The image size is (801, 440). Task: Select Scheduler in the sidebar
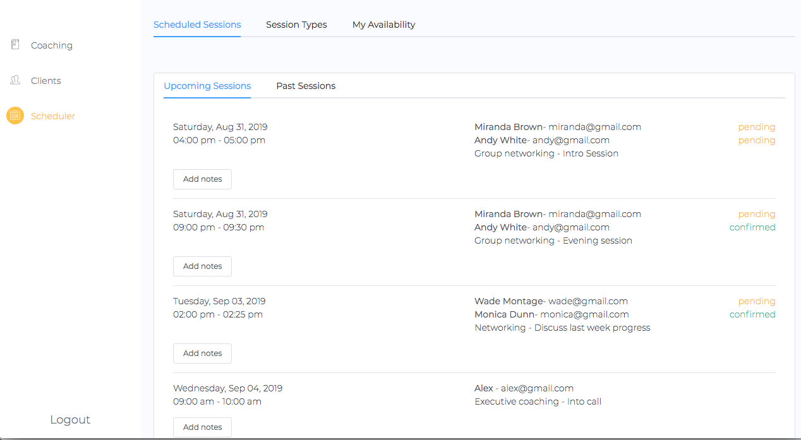[x=53, y=116]
